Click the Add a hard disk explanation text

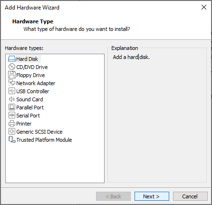(131, 57)
